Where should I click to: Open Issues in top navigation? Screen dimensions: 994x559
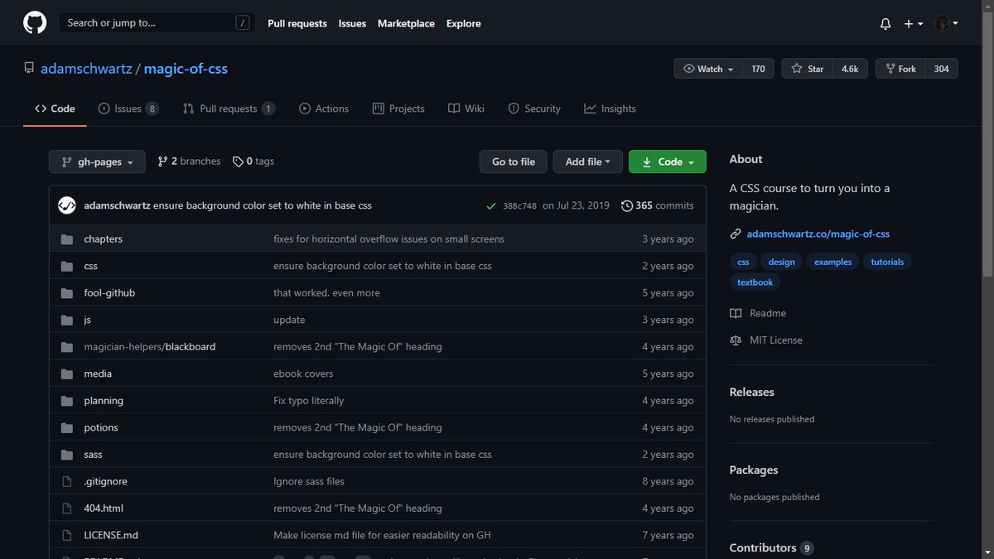tap(352, 23)
